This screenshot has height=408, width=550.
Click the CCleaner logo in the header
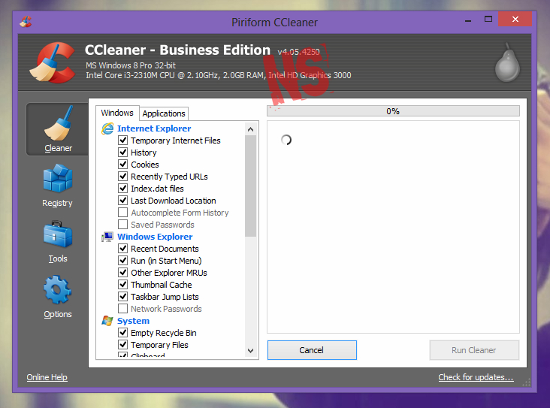pos(53,62)
